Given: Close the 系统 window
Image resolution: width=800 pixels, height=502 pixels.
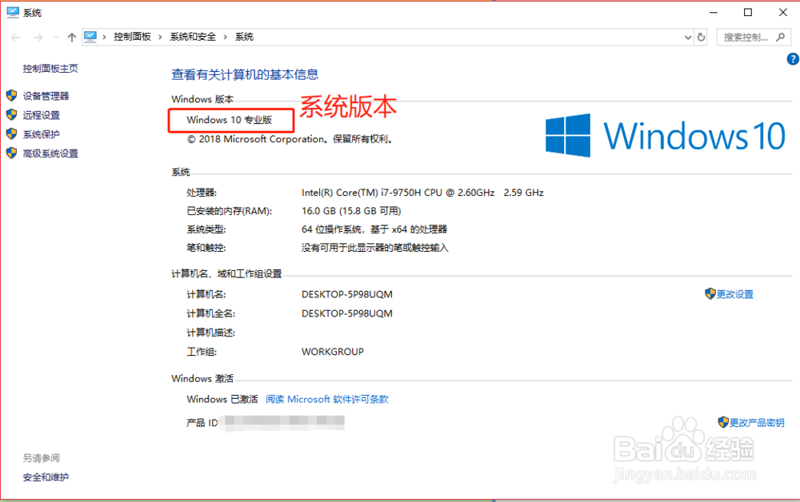Looking at the screenshot, I should 782,12.
